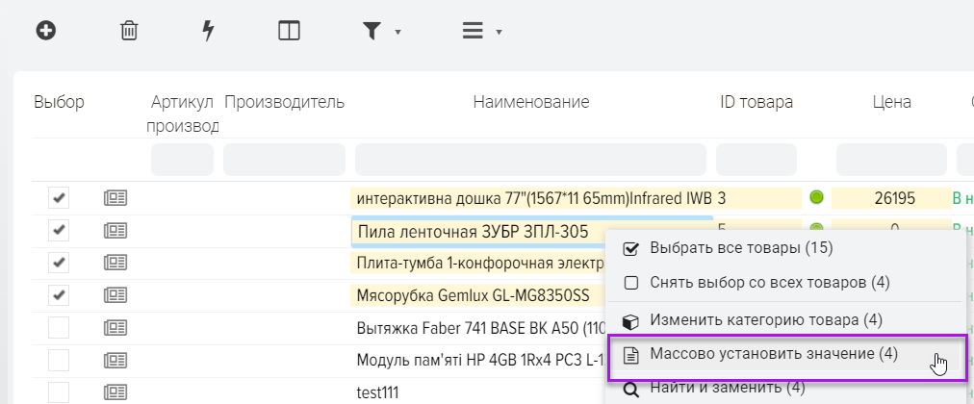Click the trash delete icon
Image resolution: width=974 pixels, height=404 pixels.
click(128, 31)
